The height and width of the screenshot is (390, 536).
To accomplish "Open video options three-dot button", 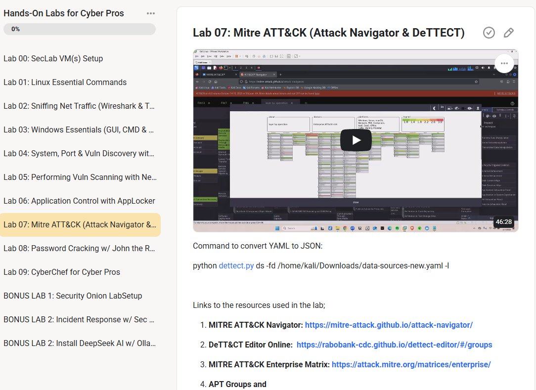I will [504, 63].
